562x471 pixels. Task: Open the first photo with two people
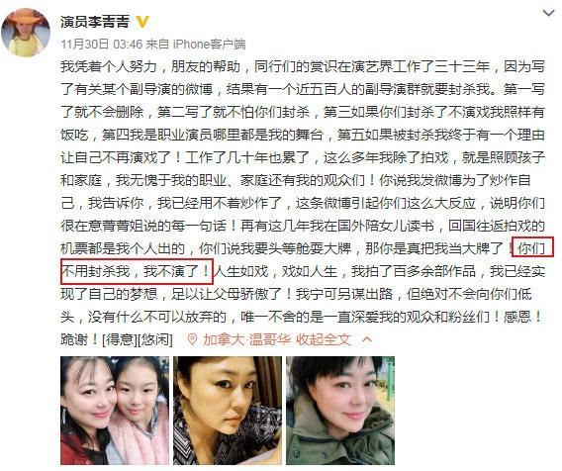coord(115,411)
